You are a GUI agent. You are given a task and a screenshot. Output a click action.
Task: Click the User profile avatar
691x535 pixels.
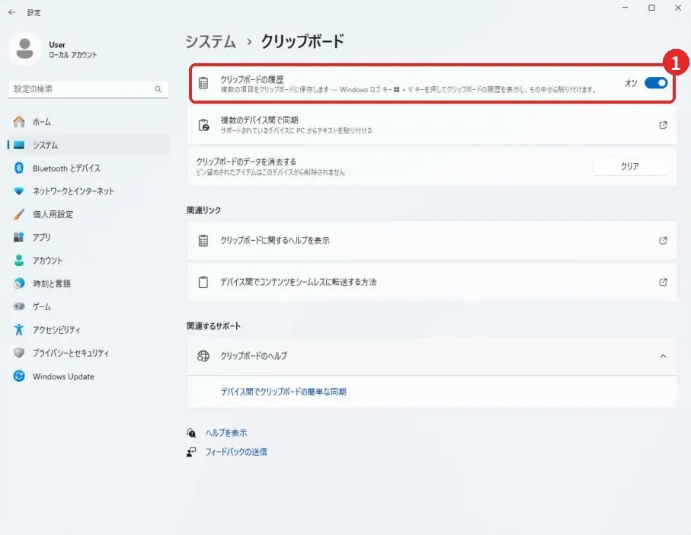24,49
